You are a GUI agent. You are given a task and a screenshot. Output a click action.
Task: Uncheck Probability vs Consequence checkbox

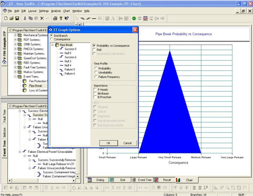point(94,46)
